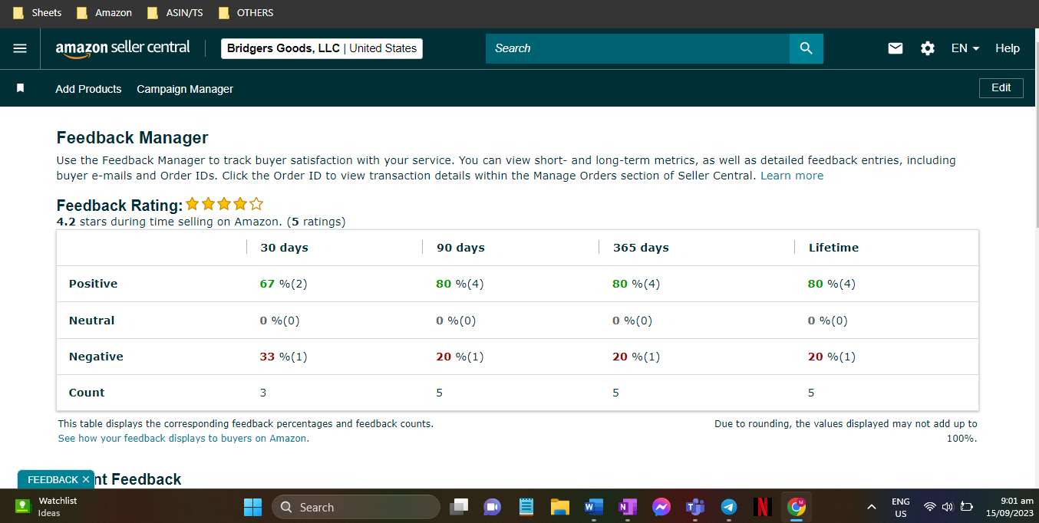Open Campaign Manager
The height and width of the screenshot is (523, 1039).
(x=185, y=89)
